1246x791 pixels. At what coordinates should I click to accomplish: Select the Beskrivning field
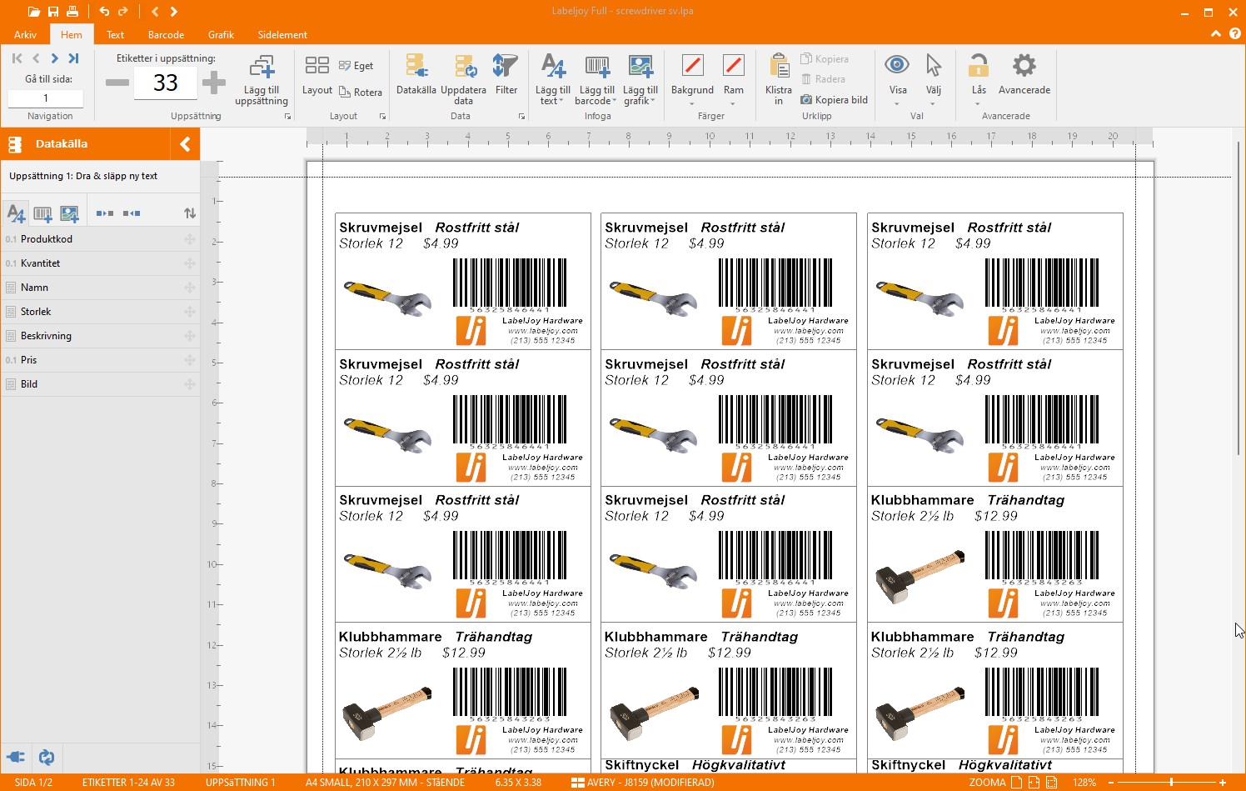[100, 336]
